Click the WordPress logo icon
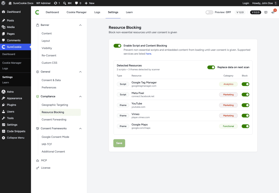279x193 pixels. click(3, 3)
